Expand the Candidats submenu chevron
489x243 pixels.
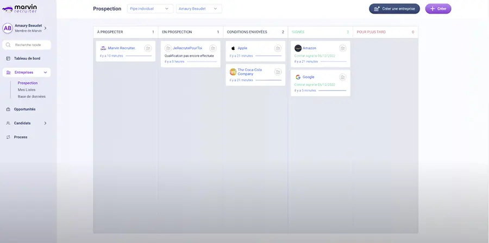[45, 123]
